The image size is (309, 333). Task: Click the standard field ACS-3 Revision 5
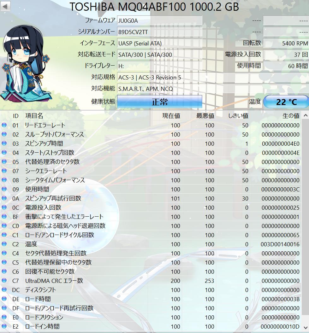pos(213,77)
